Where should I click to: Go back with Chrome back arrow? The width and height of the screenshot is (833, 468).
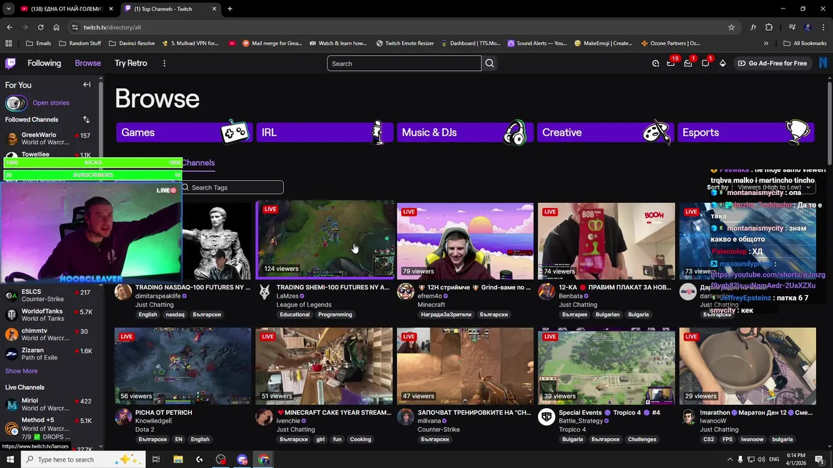9,27
